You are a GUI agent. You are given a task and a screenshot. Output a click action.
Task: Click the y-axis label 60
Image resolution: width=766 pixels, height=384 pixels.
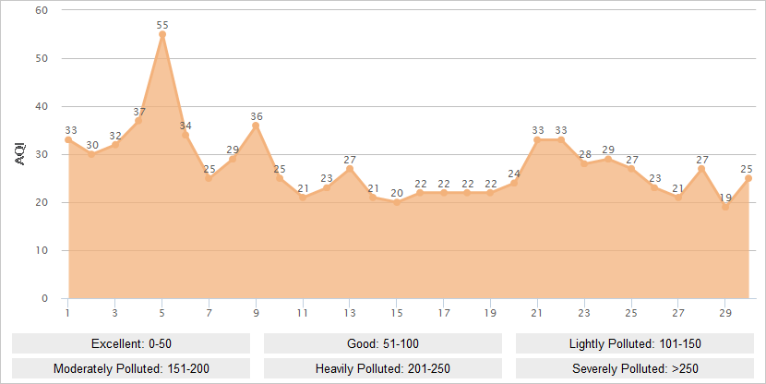click(42, 10)
